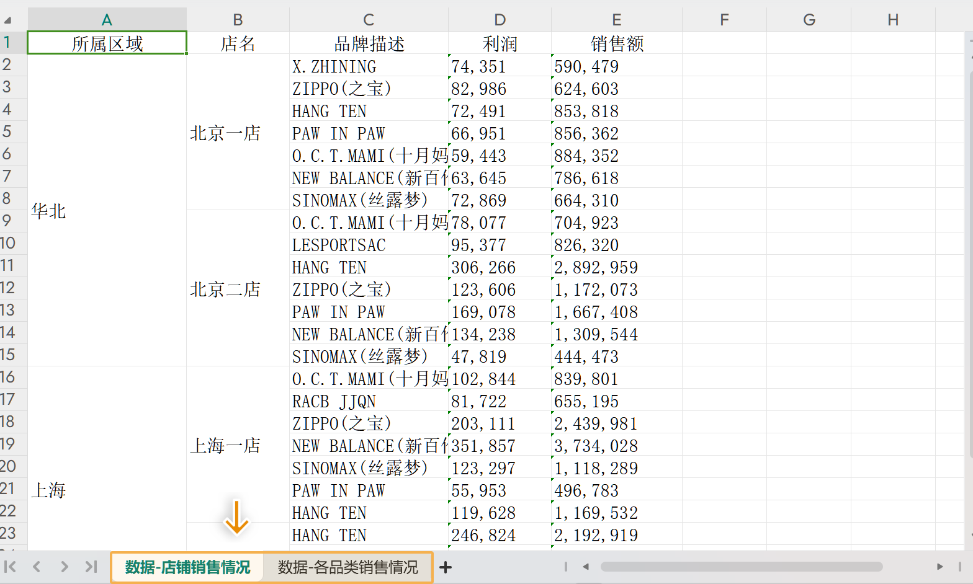The image size is (973, 584).
Task: Open the 数据-店铺销售情况 sheet tab
Action: pyautogui.click(x=187, y=567)
